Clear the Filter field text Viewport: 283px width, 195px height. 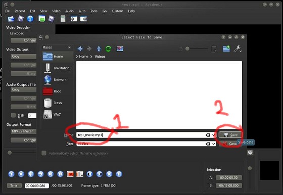208,144
